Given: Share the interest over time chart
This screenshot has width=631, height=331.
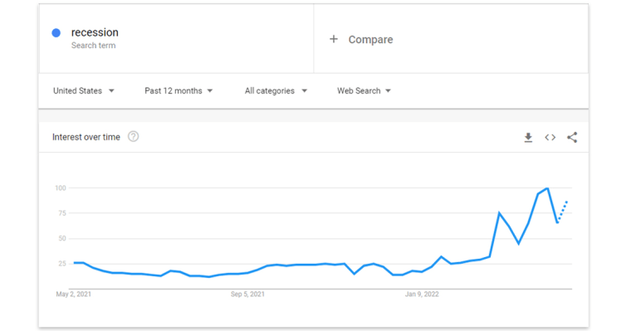Looking at the screenshot, I should point(572,138).
